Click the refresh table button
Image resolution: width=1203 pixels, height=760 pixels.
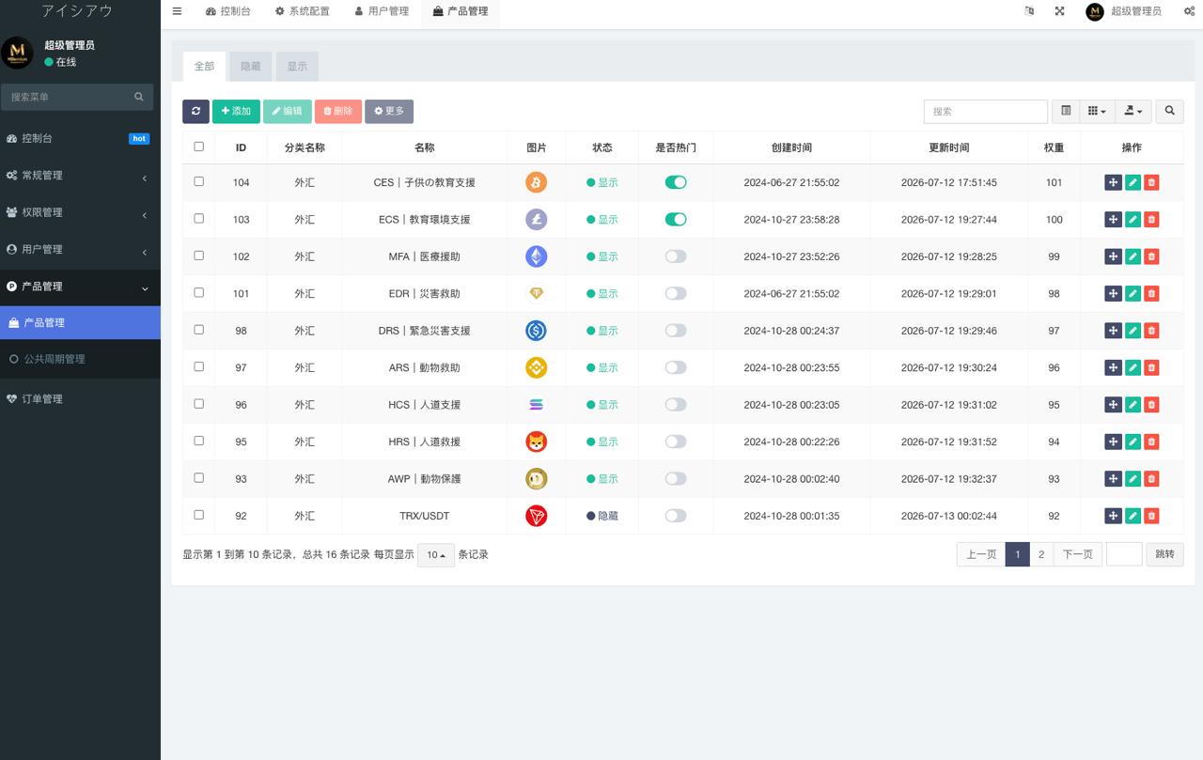[x=195, y=111]
